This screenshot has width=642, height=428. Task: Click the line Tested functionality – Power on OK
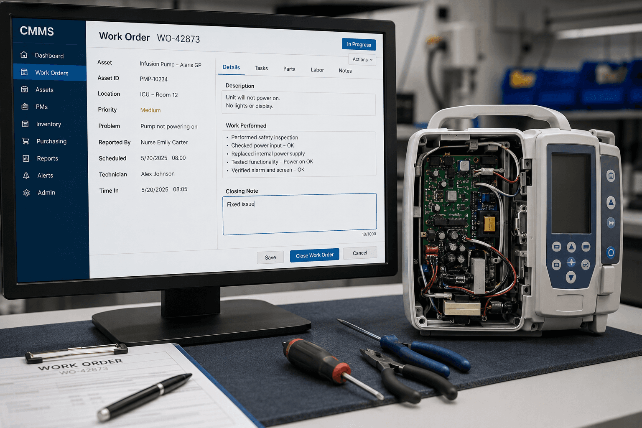[x=272, y=162]
